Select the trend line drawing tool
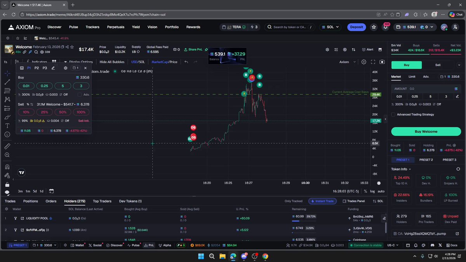The image size is (466, 262). click(x=7, y=82)
